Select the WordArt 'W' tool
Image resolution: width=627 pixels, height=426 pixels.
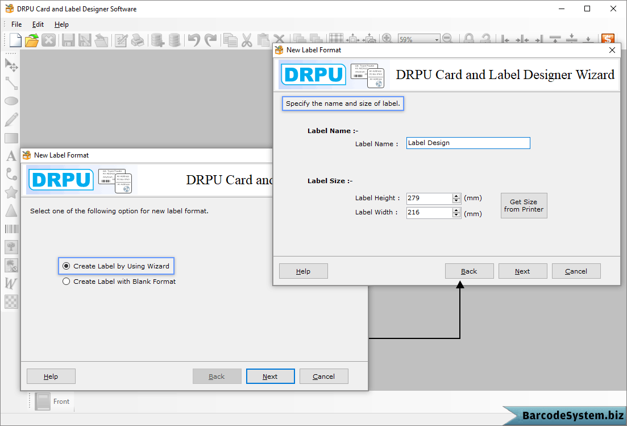click(11, 283)
